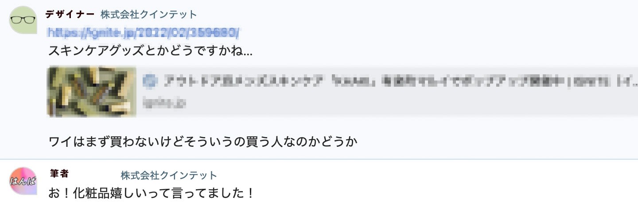
Task: Click the favicon globe icon in link preview
Action: click(151, 81)
